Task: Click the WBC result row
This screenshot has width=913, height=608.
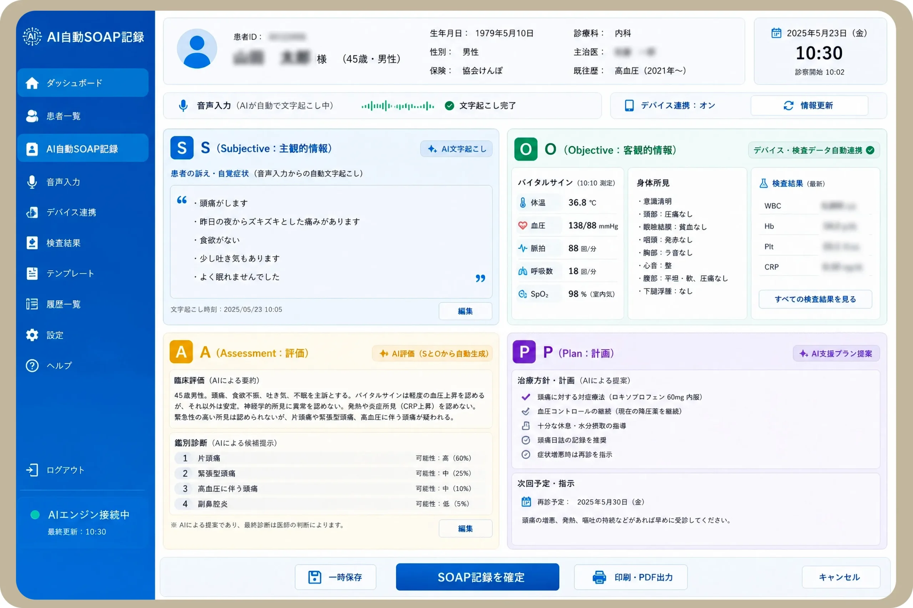Action: (x=815, y=206)
